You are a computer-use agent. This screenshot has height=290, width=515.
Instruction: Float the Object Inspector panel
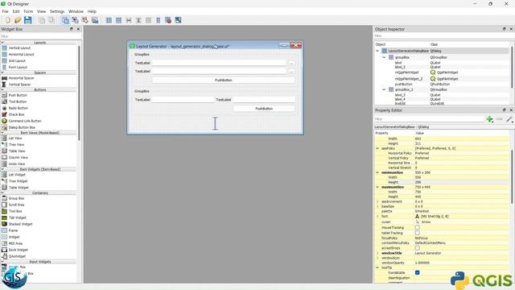(505, 29)
